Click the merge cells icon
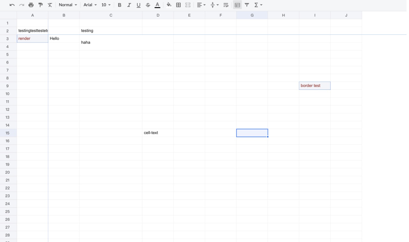Screen dimensions: 409x242 click(188, 5)
